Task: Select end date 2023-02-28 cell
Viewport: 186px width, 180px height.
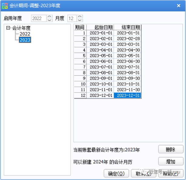Action: 128,39
